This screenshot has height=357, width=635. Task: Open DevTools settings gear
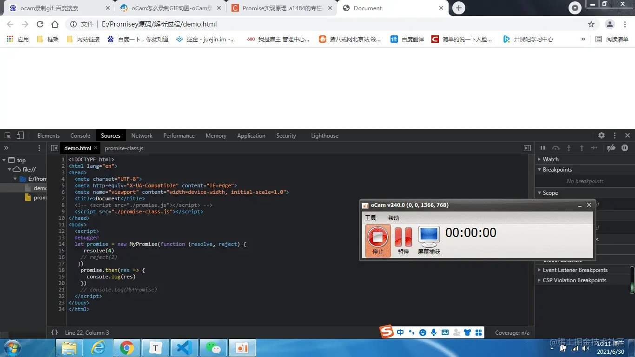pos(602,135)
